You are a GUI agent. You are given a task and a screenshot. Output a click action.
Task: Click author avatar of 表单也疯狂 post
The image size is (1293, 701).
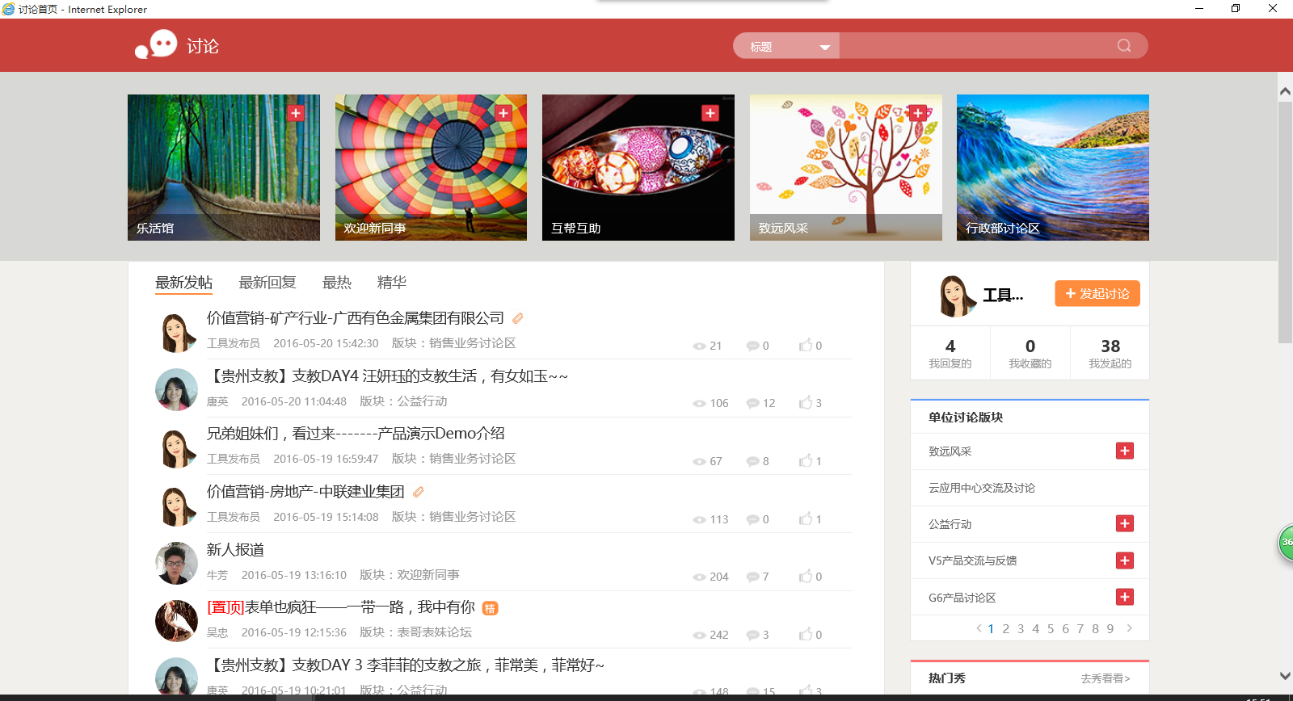pos(176,621)
